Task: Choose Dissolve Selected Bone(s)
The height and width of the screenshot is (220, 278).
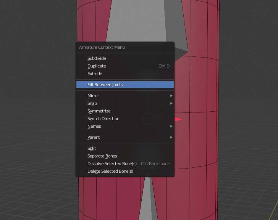Action: pos(112,164)
